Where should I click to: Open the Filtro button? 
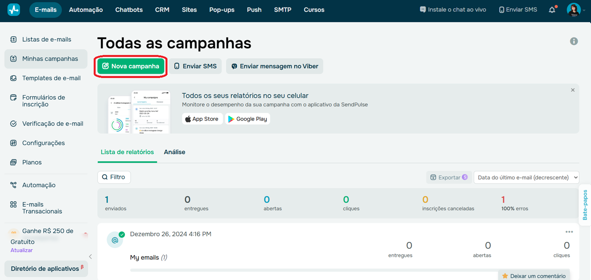114,177
